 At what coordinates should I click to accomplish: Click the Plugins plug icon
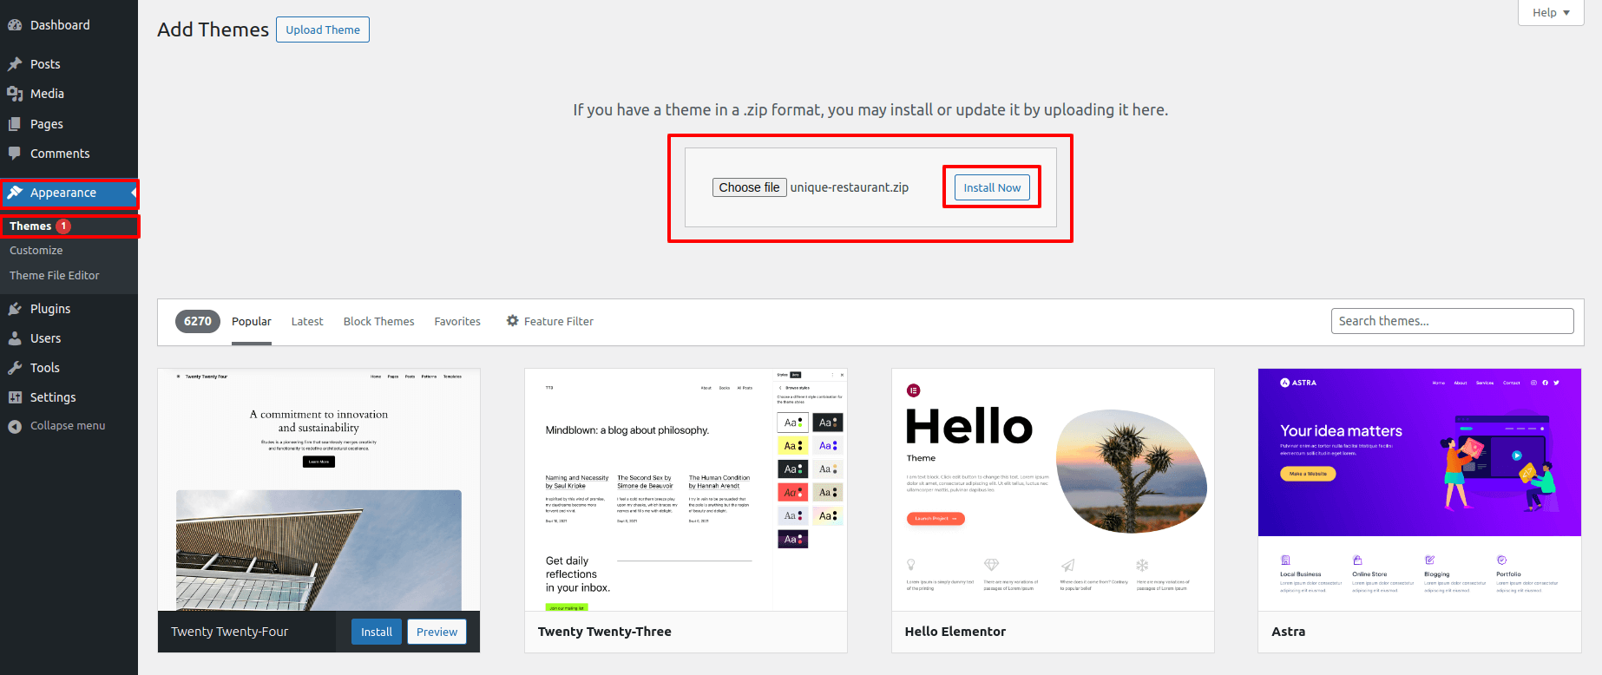coord(15,309)
